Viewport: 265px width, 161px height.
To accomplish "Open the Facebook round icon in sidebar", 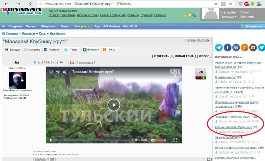I will coord(227,47).
